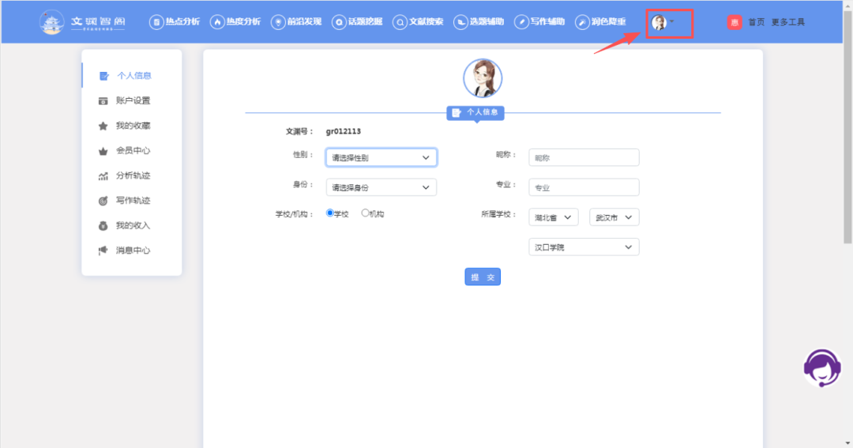Expand the 请选择身份 identity dropdown
The height and width of the screenshot is (448, 853).
(x=381, y=188)
